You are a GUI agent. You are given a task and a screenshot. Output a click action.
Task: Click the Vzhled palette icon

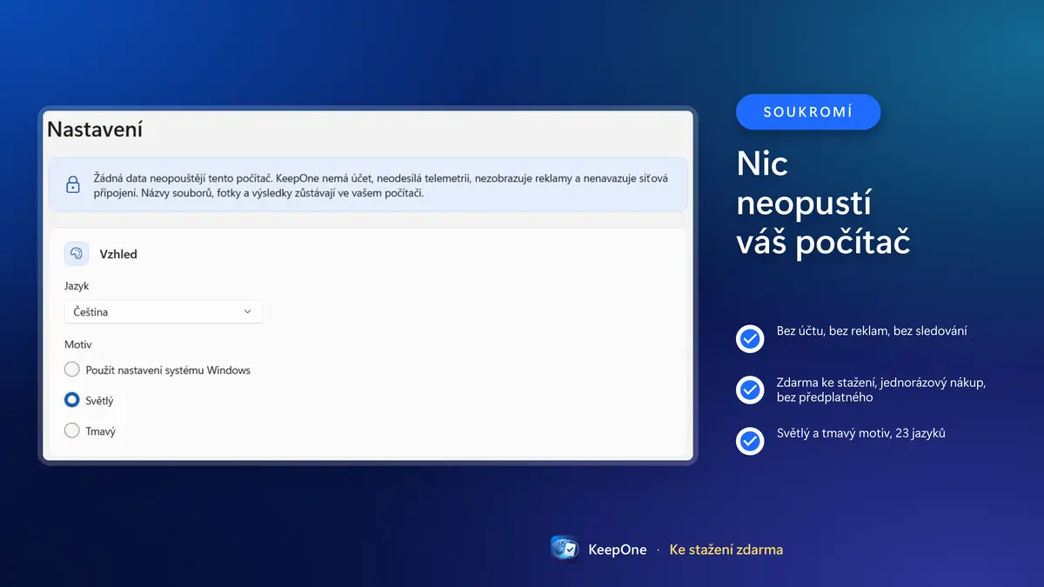(x=77, y=254)
